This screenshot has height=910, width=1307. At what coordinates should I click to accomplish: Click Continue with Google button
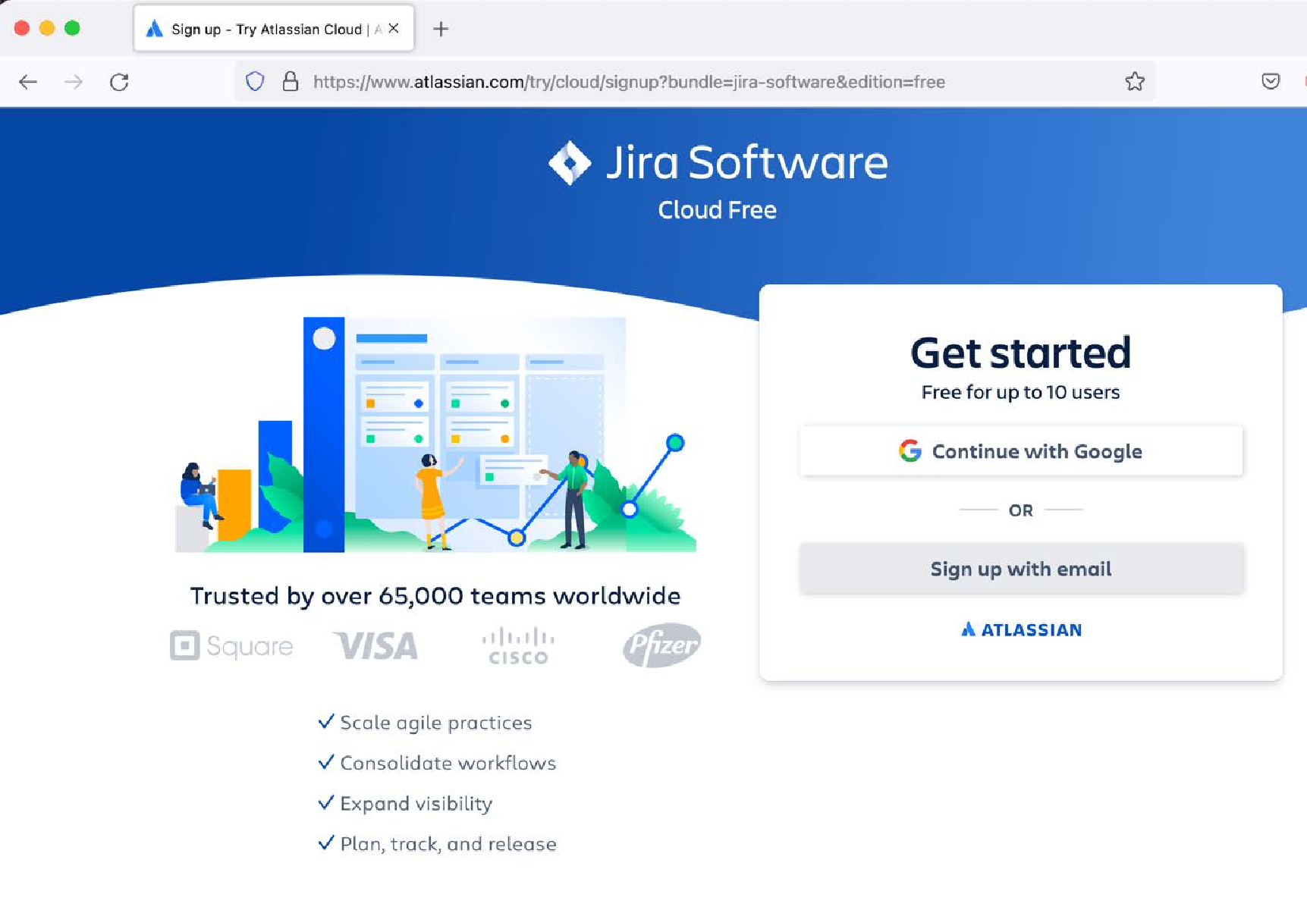tap(1021, 451)
